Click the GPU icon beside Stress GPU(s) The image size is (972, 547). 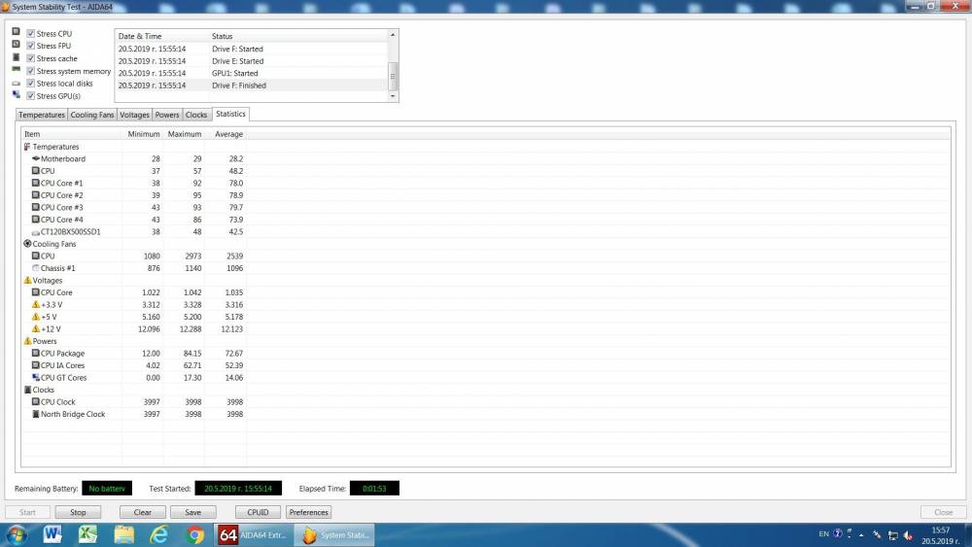pos(17,95)
